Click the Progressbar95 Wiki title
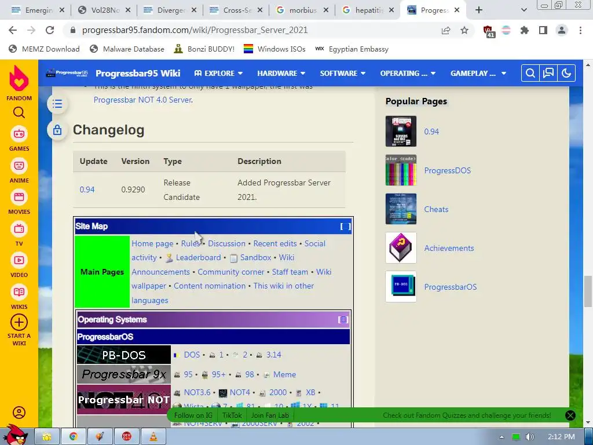This screenshot has height=445, width=593. [x=138, y=74]
